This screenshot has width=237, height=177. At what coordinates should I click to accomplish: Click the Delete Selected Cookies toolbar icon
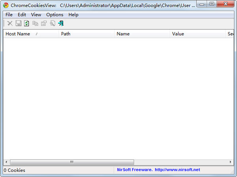[x=10, y=23]
